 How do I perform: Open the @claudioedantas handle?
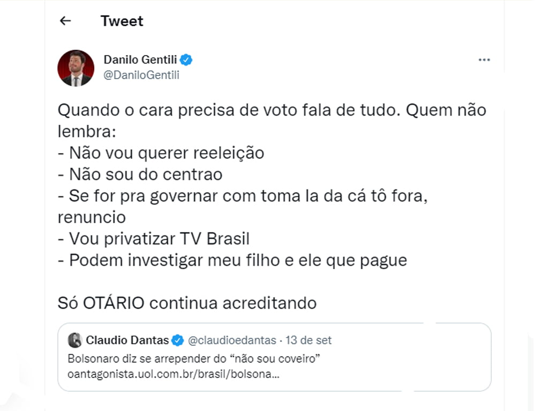pos(231,340)
